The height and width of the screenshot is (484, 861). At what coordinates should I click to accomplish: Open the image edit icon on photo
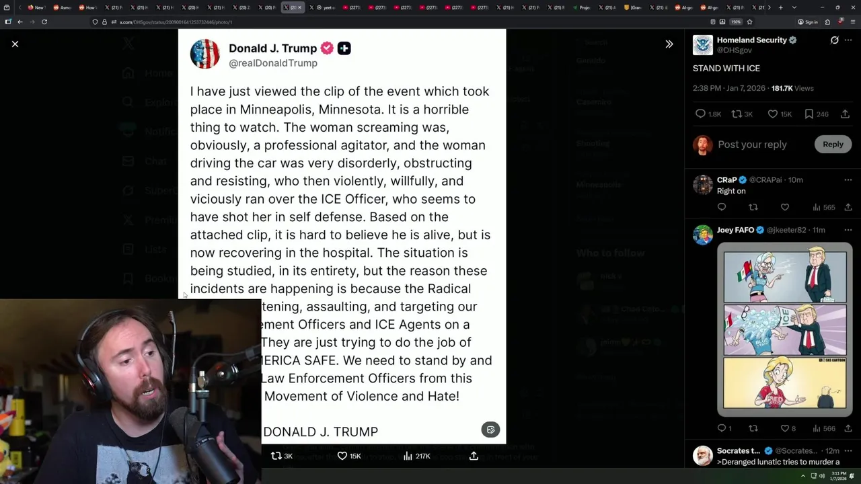coord(490,430)
